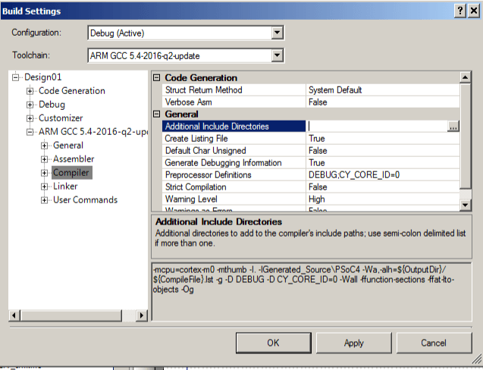Screen dimensions: 483x370
Task: Select User Commands in the tree
Action: pos(86,200)
